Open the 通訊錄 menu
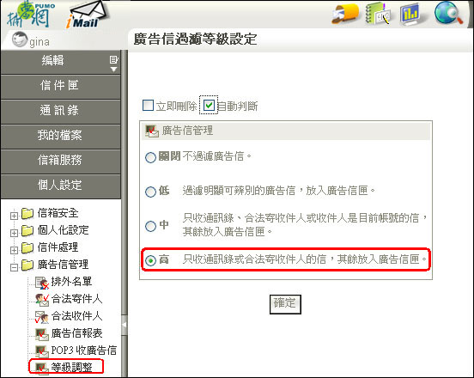Image resolution: width=474 pixels, height=378 pixels. [60, 110]
